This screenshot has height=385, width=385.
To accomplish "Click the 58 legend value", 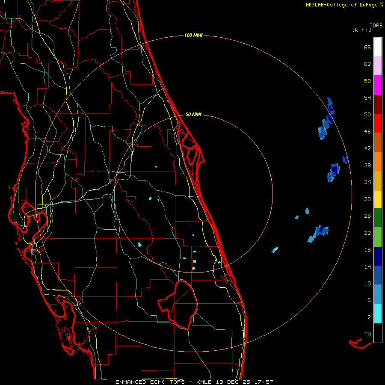I will (367, 81).
